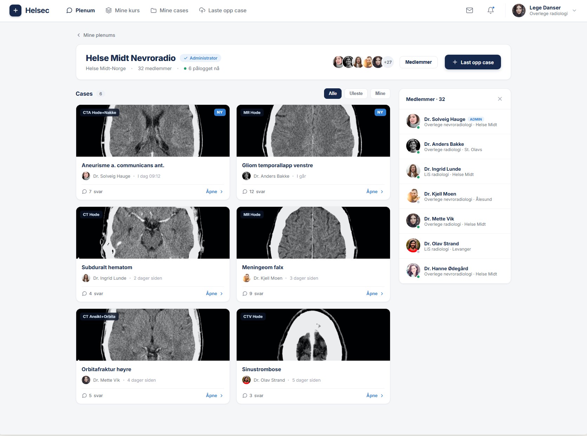Open the mail inbox icon
Screen dimensions: 587x436
[x=469, y=11]
